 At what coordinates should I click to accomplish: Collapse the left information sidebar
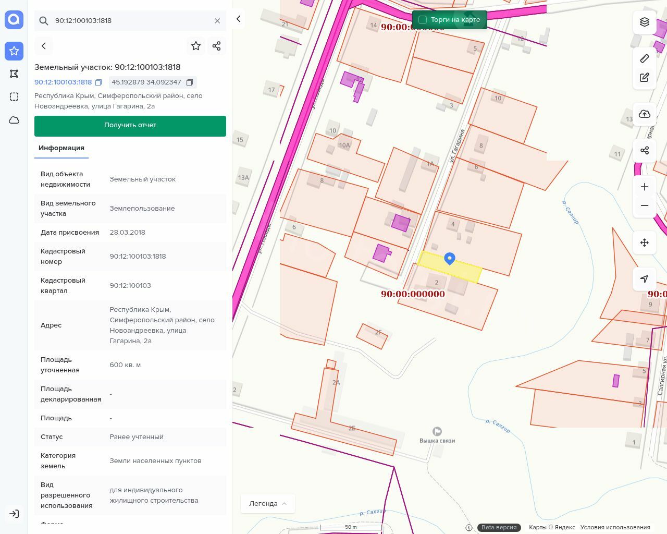click(238, 19)
